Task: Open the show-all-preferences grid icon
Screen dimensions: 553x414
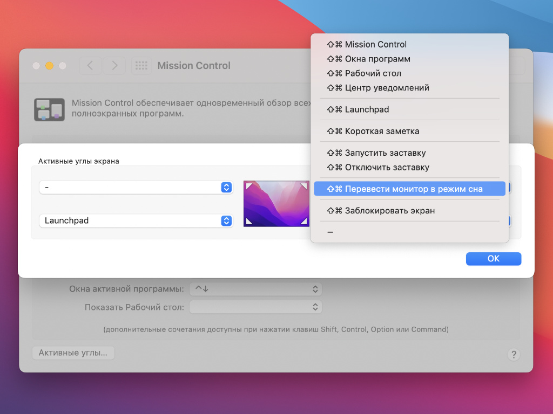Action: click(141, 66)
